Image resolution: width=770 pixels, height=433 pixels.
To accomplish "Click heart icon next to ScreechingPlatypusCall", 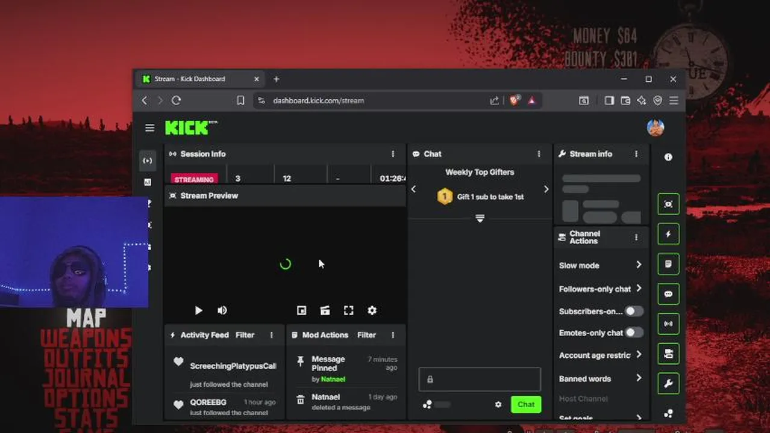I will coord(178,361).
